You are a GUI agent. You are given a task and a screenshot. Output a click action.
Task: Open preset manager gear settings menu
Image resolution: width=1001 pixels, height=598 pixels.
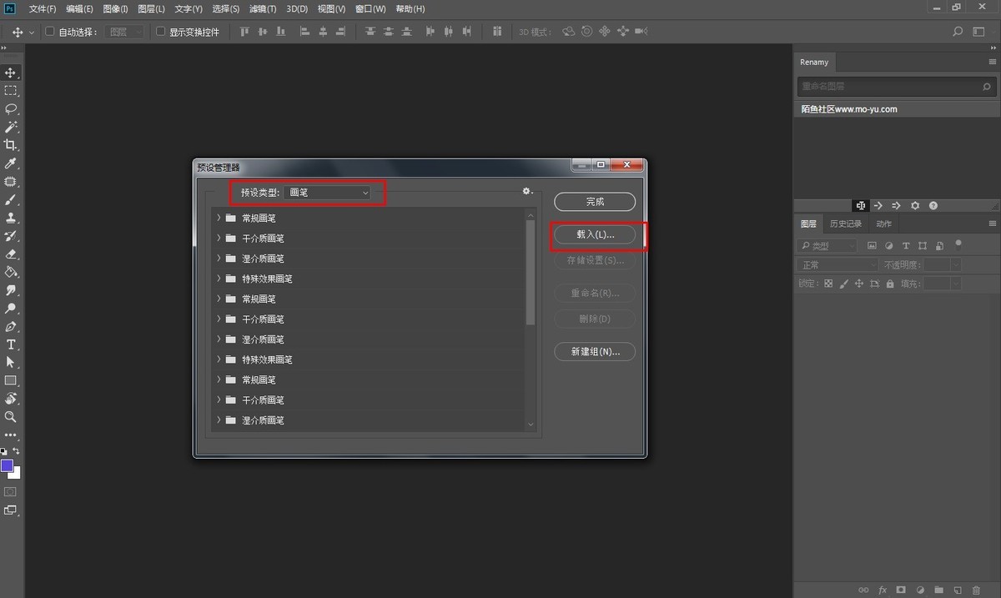(x=526, y=192)
